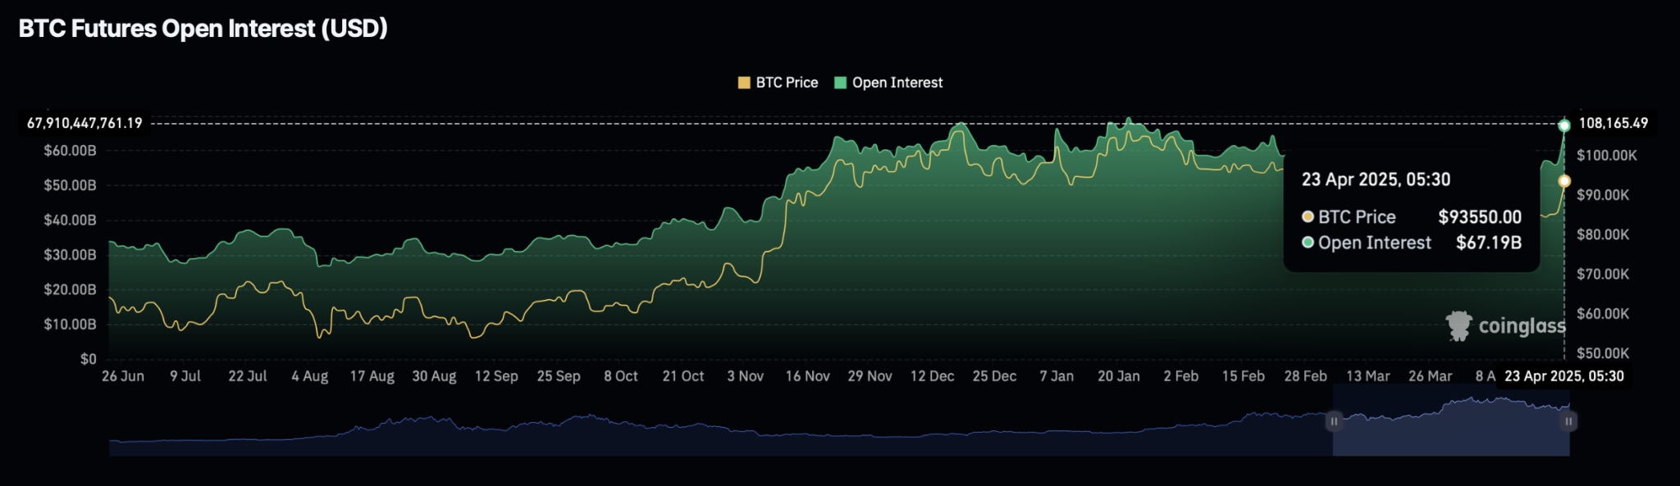The width and height of the screenshot is (1680, 486).
Task: Click the 67,910,447,761.19 axis value label
Action: pos(84,123)
